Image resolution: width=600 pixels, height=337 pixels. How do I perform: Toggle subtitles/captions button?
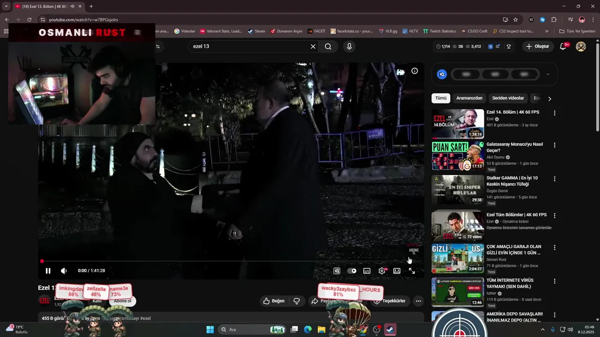pyautogui.click(x=367, y=271)
